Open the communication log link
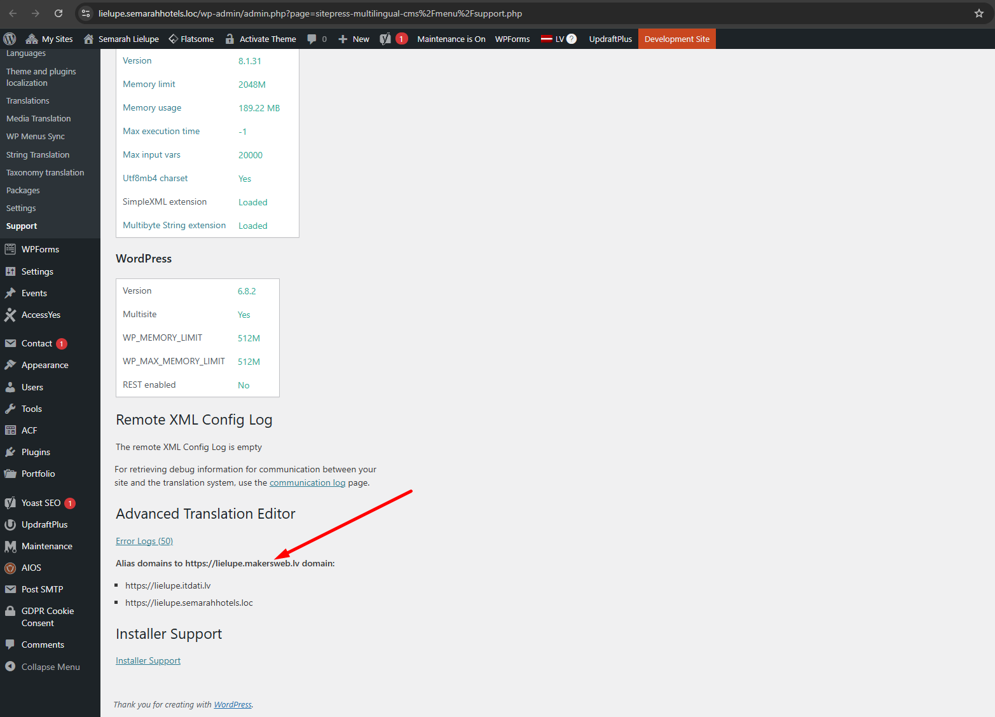 click(x=308, y=482)
